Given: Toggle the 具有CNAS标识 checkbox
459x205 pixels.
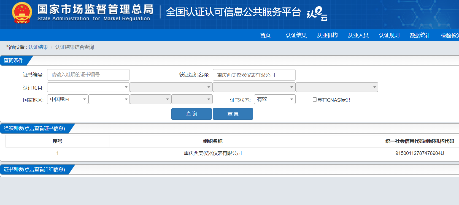Looking at the screenshot, I should click(315, 100).
